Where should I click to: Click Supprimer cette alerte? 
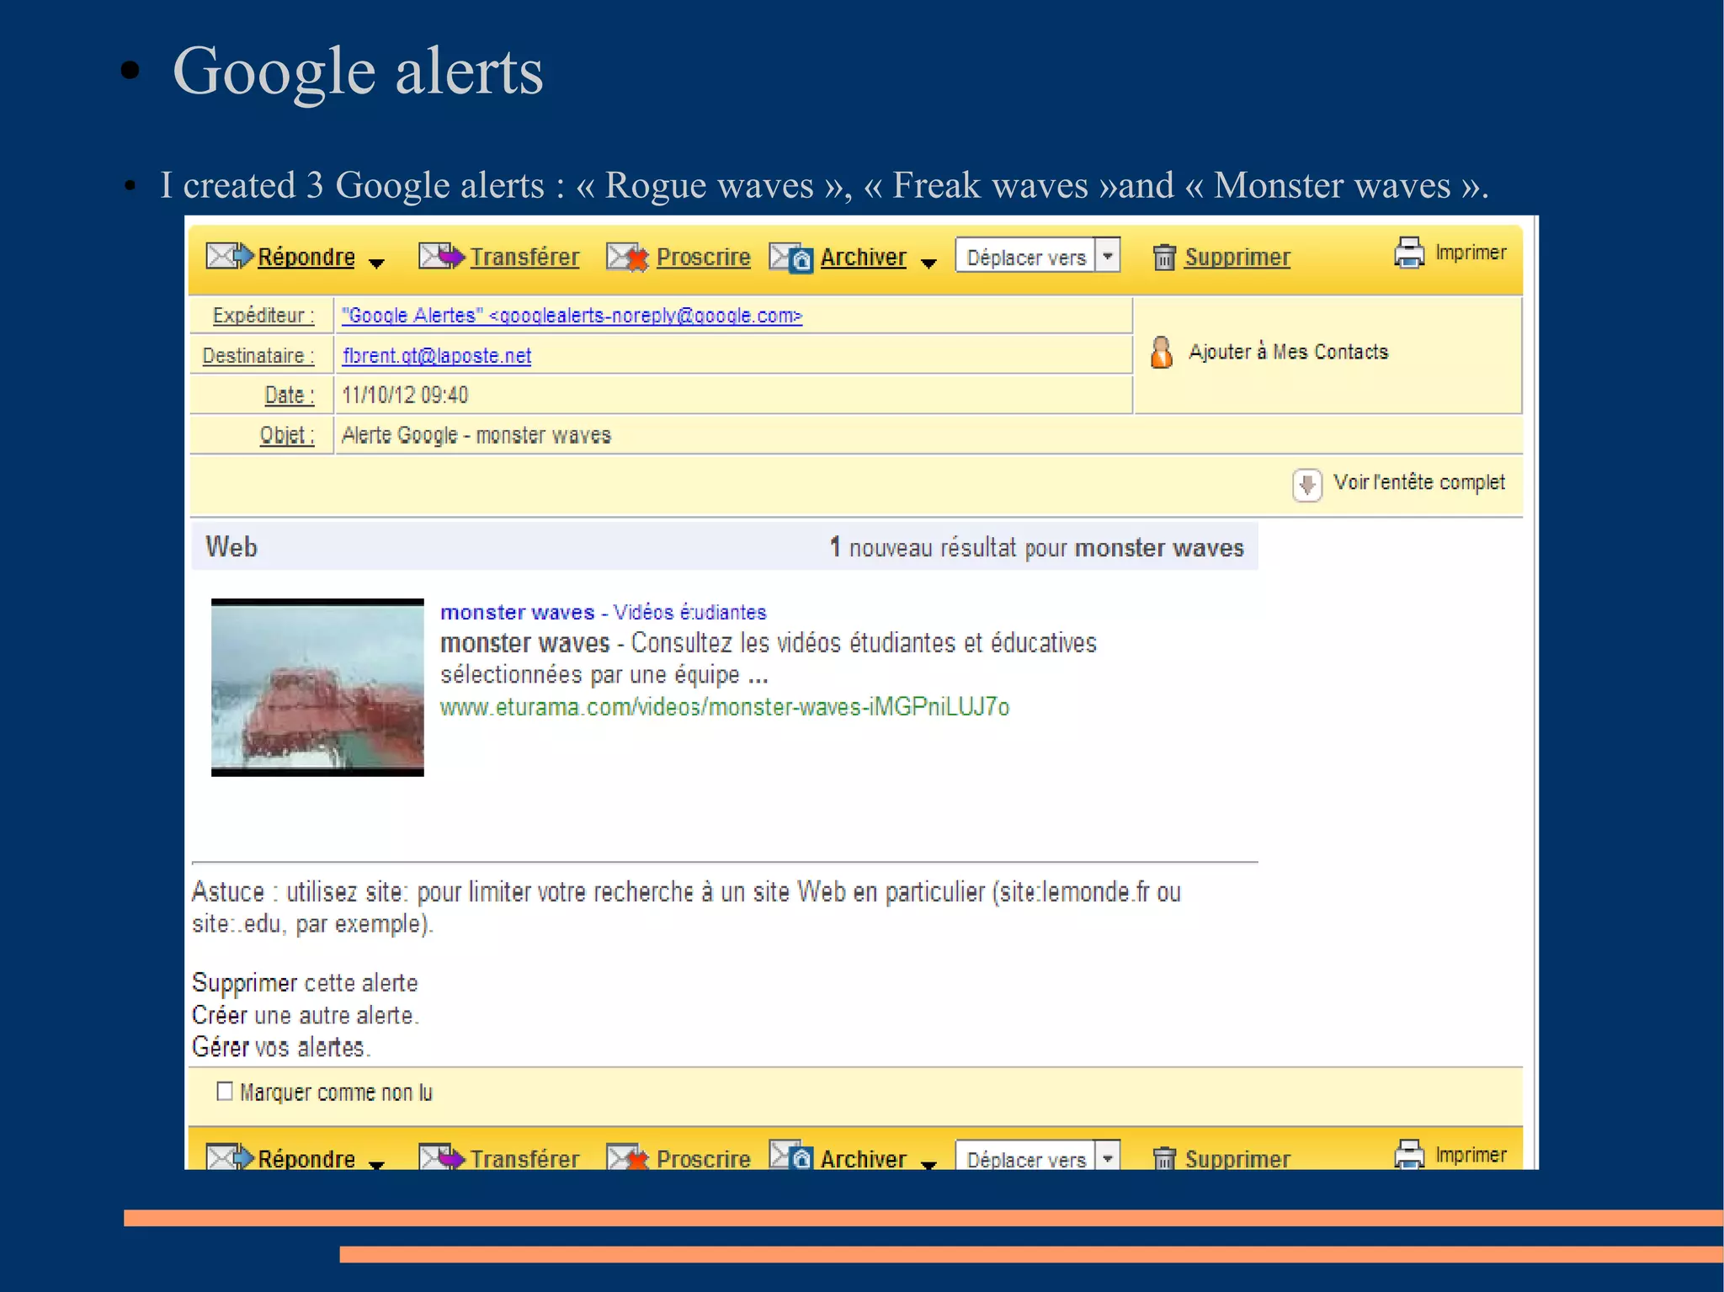305,983
